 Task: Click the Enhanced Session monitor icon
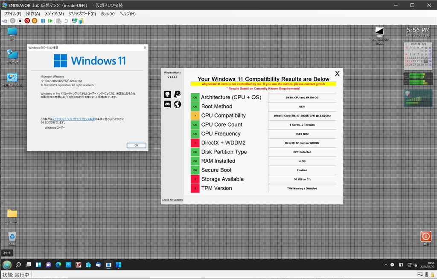74,21
